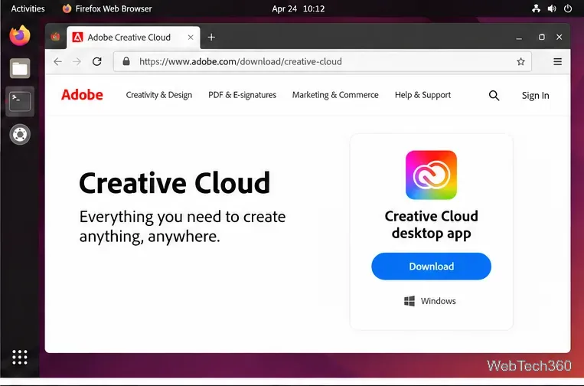This screenshot has height=386, width=584.
Task: Go forward with the forward arrow
Action: pos(77,61)
